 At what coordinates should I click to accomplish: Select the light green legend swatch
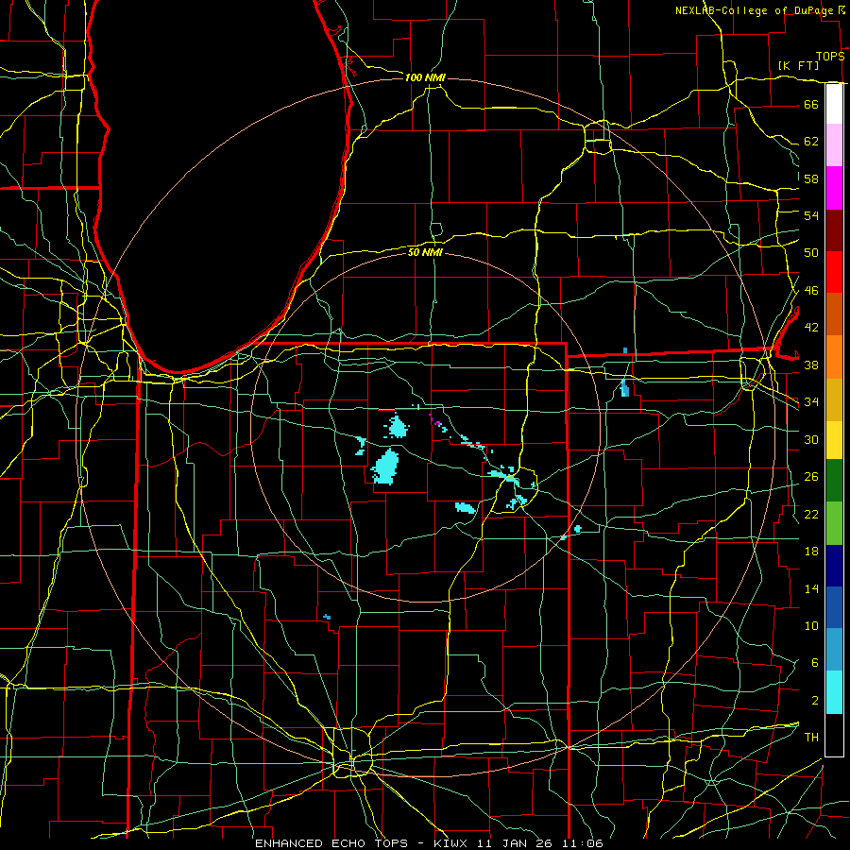pyautogui.click(x=834, y=523)
